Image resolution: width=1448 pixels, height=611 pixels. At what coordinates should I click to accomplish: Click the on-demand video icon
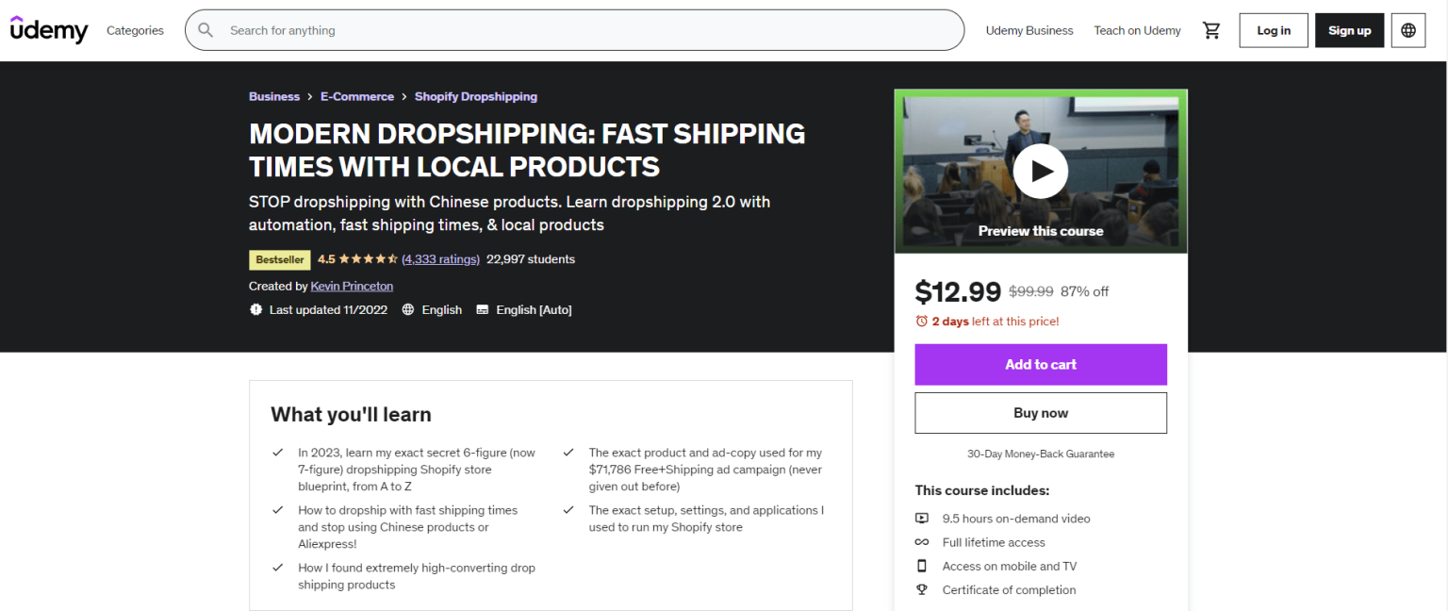[x=921, y=518]
